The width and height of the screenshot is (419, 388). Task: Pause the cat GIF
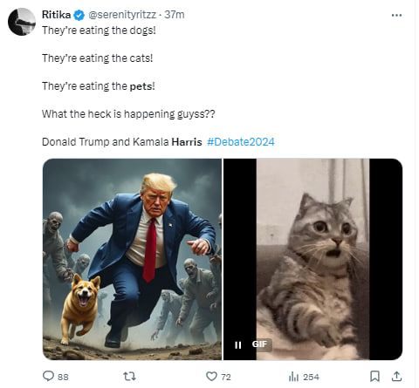(238, 345)
